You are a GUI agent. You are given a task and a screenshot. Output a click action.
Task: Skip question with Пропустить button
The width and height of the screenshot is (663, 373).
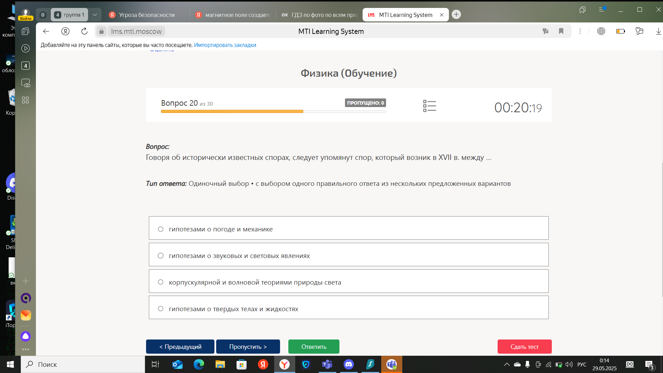click(248, 346)
